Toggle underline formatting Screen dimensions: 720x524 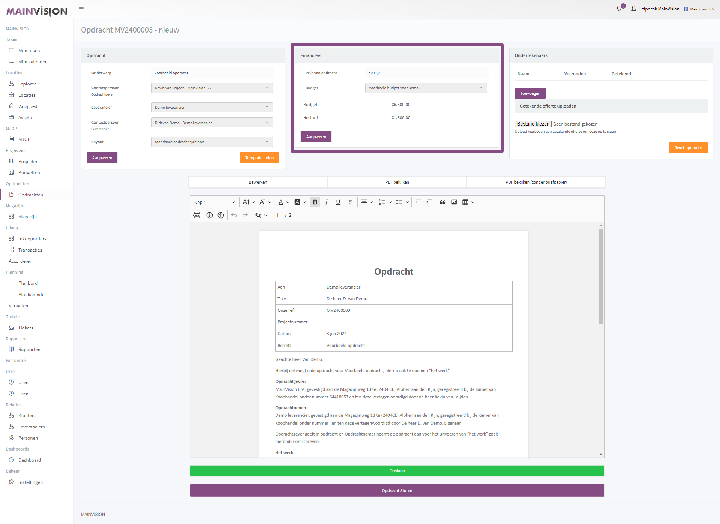[x=338, y=202]
